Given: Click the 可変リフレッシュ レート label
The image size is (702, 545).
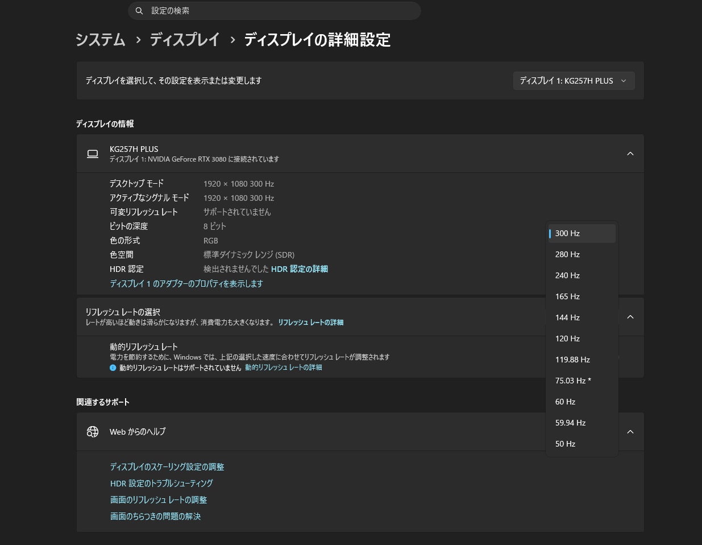Looking at the screenshot, I should pos(144,212).
